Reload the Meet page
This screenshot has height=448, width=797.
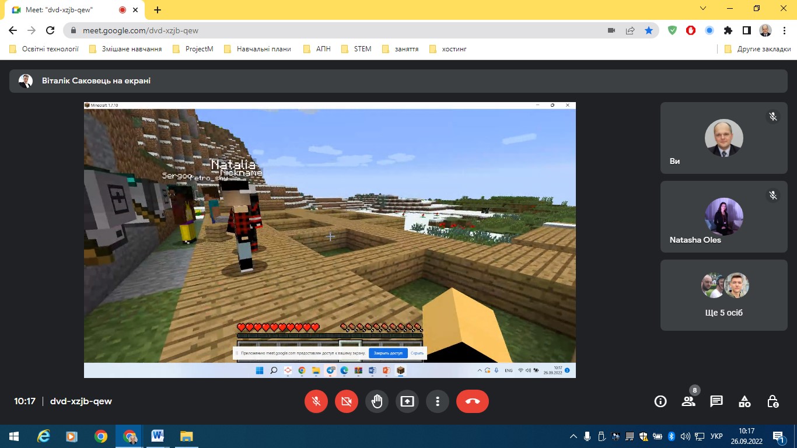tap(50, 30)
